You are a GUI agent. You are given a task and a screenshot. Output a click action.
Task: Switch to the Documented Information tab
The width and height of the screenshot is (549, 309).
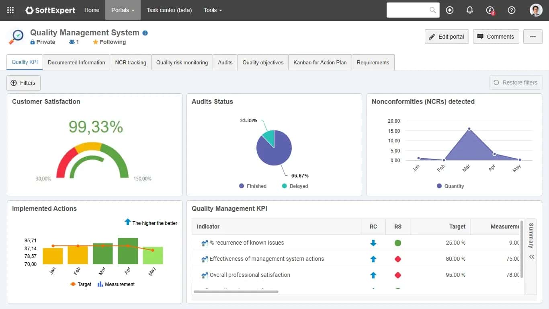tap(76, 62)
